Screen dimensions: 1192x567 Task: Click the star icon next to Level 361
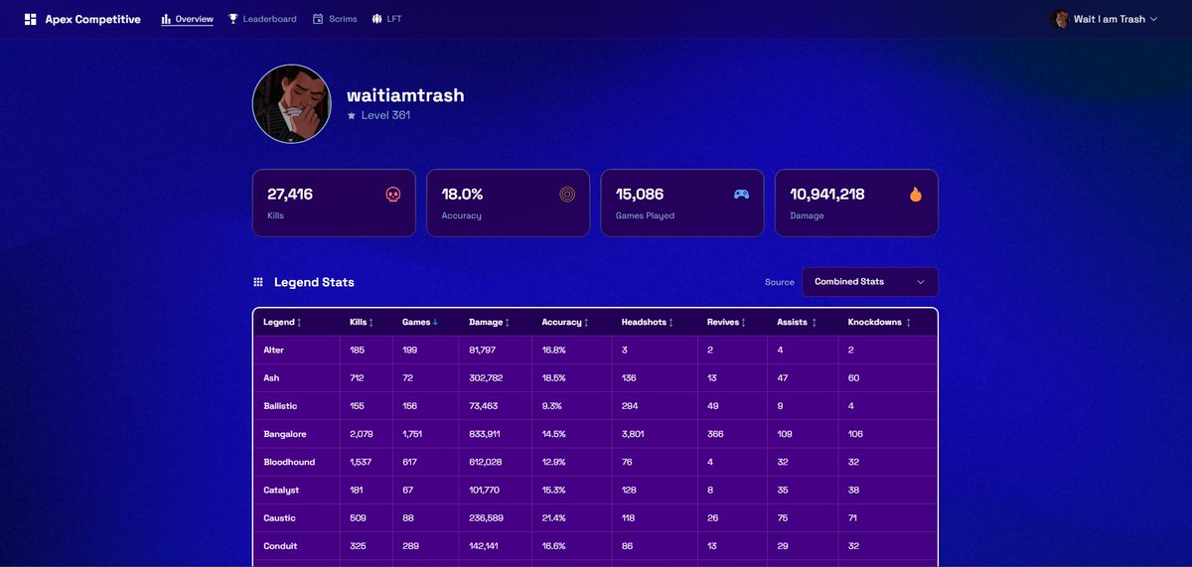pos(352,115)
